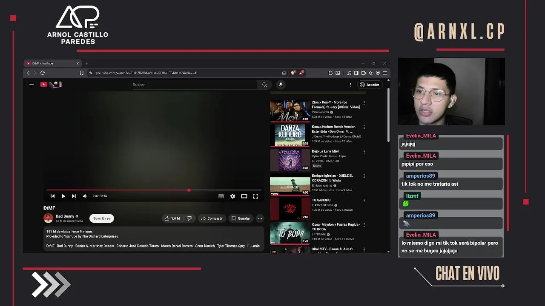Open Brave Rewards triangle icon
This screenshot has width=545, height=306.
pyautogui.click(x=301, y=73)
